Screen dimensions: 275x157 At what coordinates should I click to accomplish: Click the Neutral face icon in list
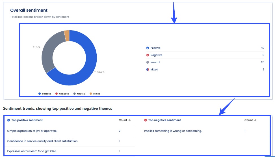(148, 62)
